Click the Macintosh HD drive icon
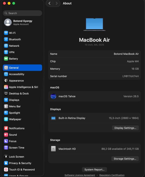145x177 pixels. (x=53, y=149)
